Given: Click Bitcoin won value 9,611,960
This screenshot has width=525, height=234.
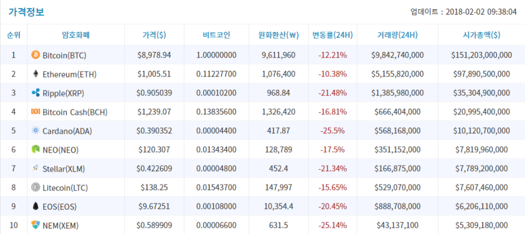Looking at the screenshot, I should pos(278,55).
